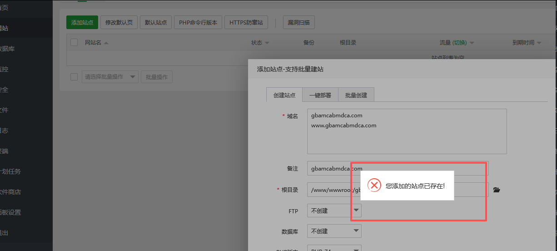557x251 pixels.
Task: Click the (切换) link in 流量 header
Action: (x=459, y=43)
